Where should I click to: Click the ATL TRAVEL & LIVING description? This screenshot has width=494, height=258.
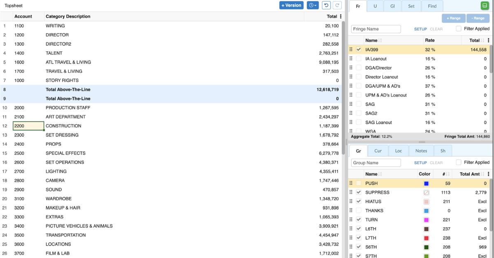tap(68, 62)
